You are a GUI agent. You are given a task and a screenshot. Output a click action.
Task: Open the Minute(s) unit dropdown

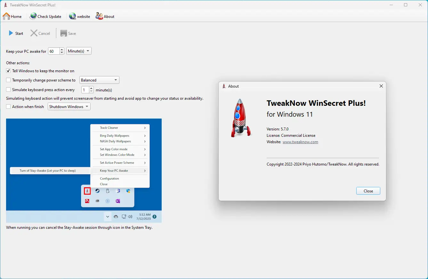(x=79, y=51)
